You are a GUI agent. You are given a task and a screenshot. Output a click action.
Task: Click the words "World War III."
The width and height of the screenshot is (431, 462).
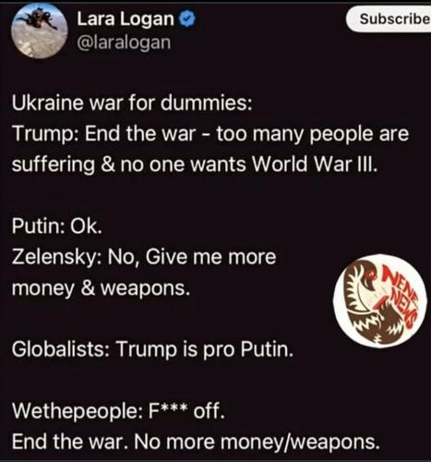pos(315,164)
